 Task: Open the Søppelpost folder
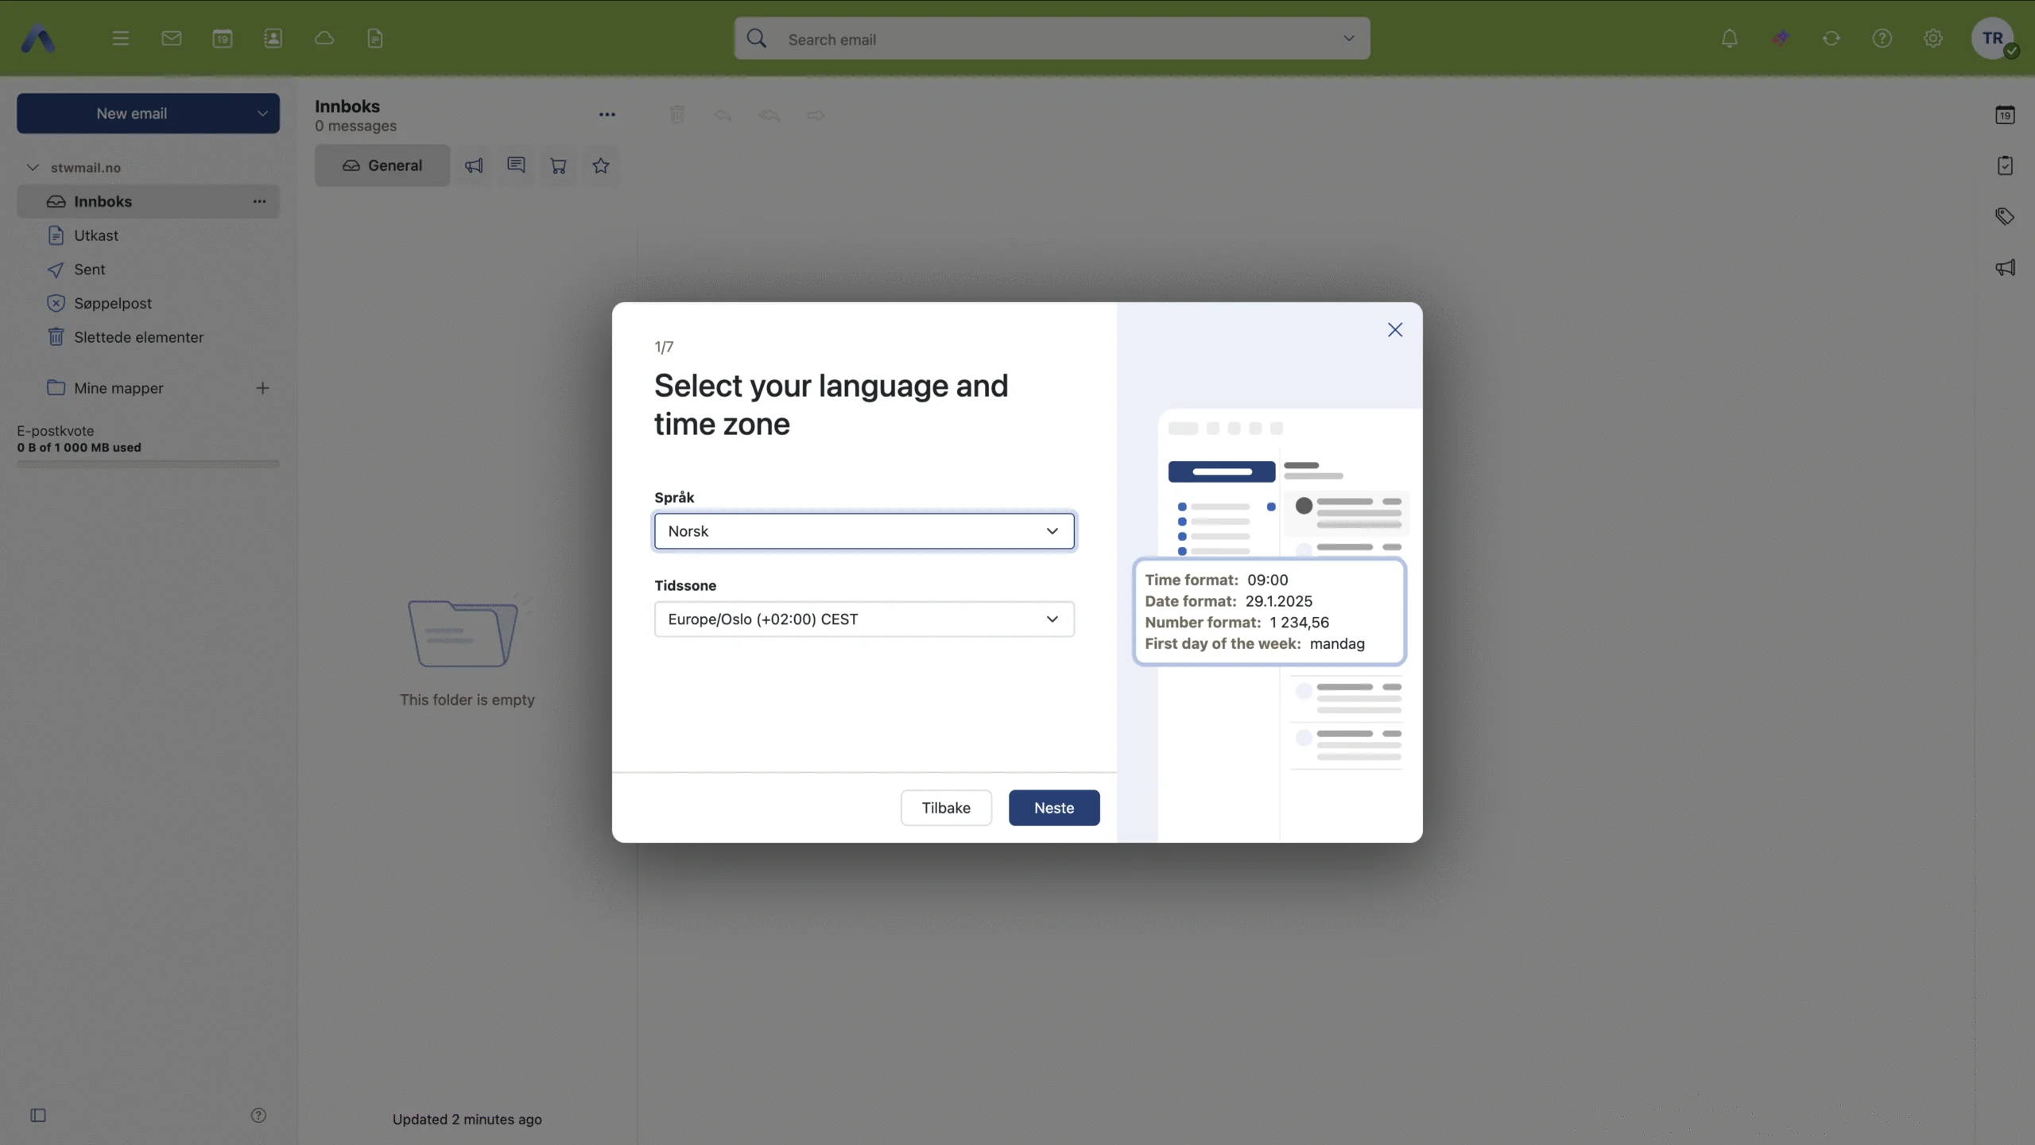(113, 304)
